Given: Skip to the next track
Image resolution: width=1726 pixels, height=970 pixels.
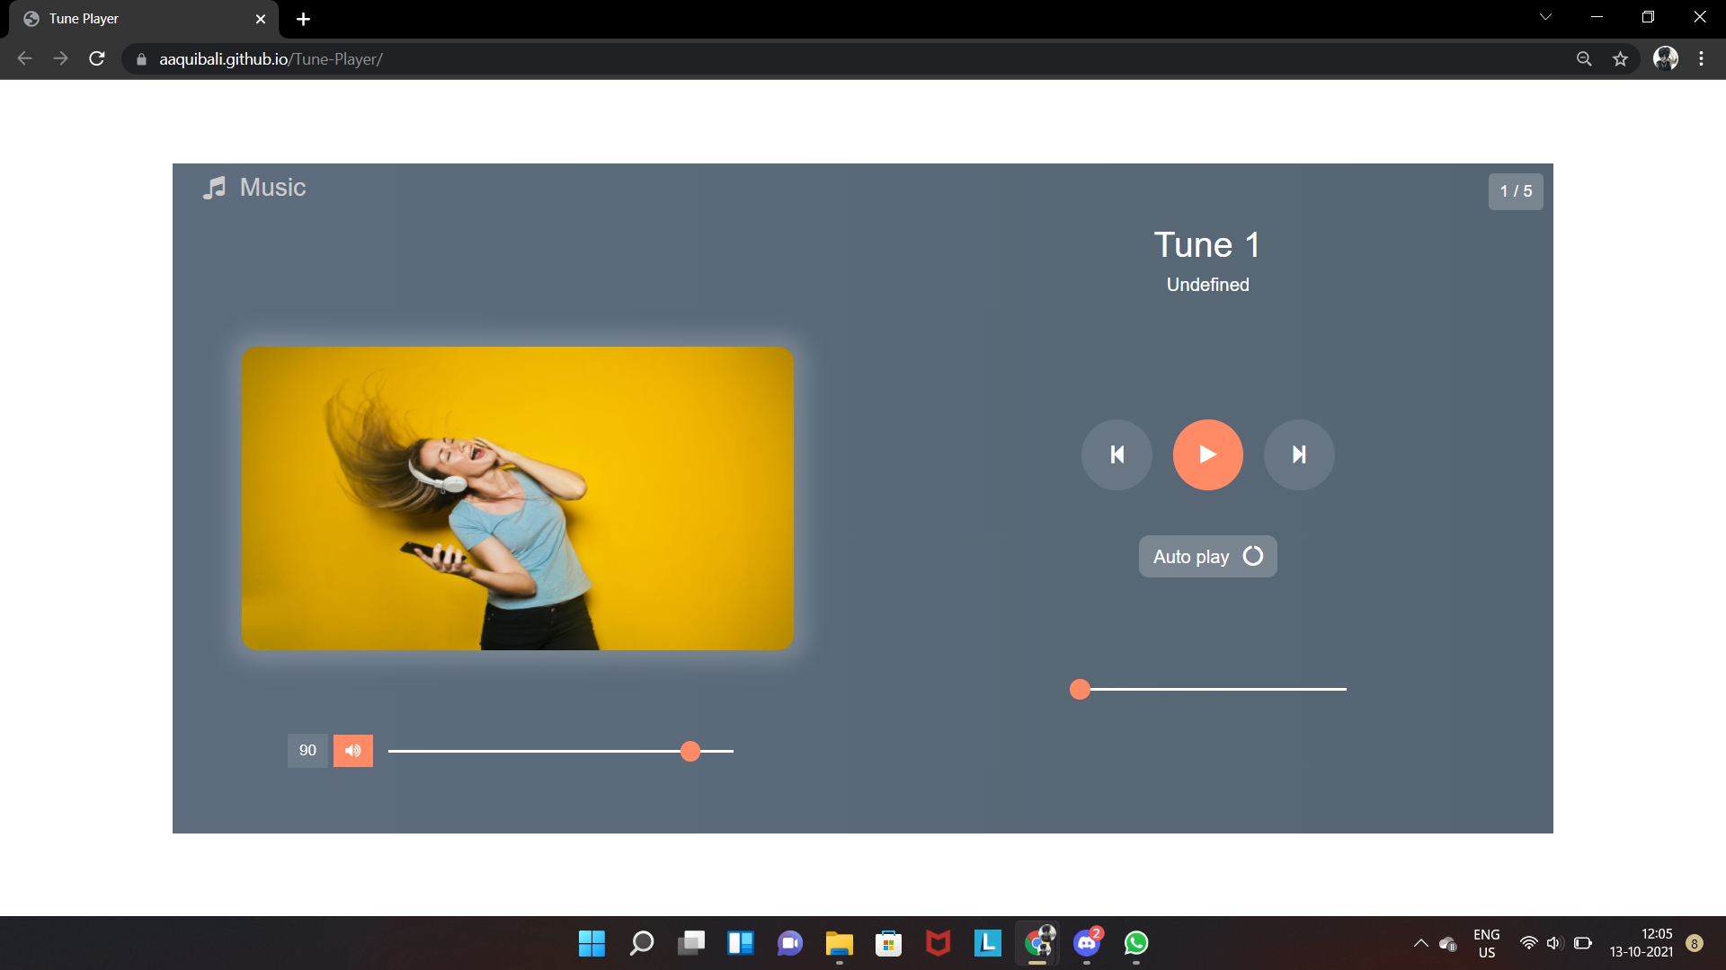Looking at the screenshot, I should click(1299, 454).
